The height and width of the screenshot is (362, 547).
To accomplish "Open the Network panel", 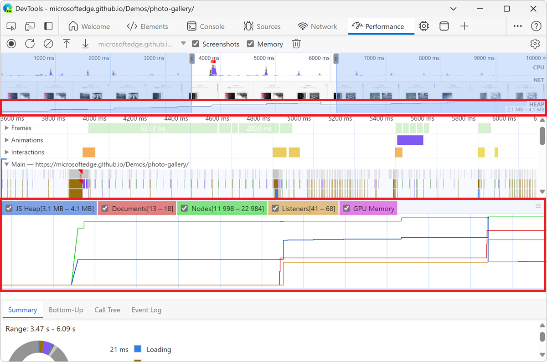I will (x=318, y=26).
